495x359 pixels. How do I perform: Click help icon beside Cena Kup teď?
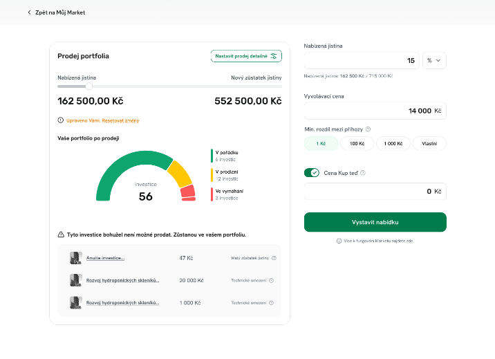pos(362,173)
